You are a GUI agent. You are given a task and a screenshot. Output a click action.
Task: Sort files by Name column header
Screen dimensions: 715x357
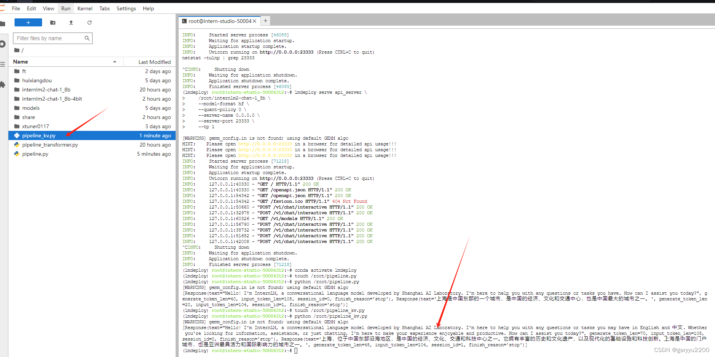click(66, 62)
